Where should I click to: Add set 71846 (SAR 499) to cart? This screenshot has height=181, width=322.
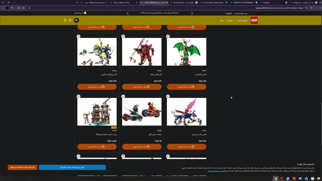tap(142, 87)
